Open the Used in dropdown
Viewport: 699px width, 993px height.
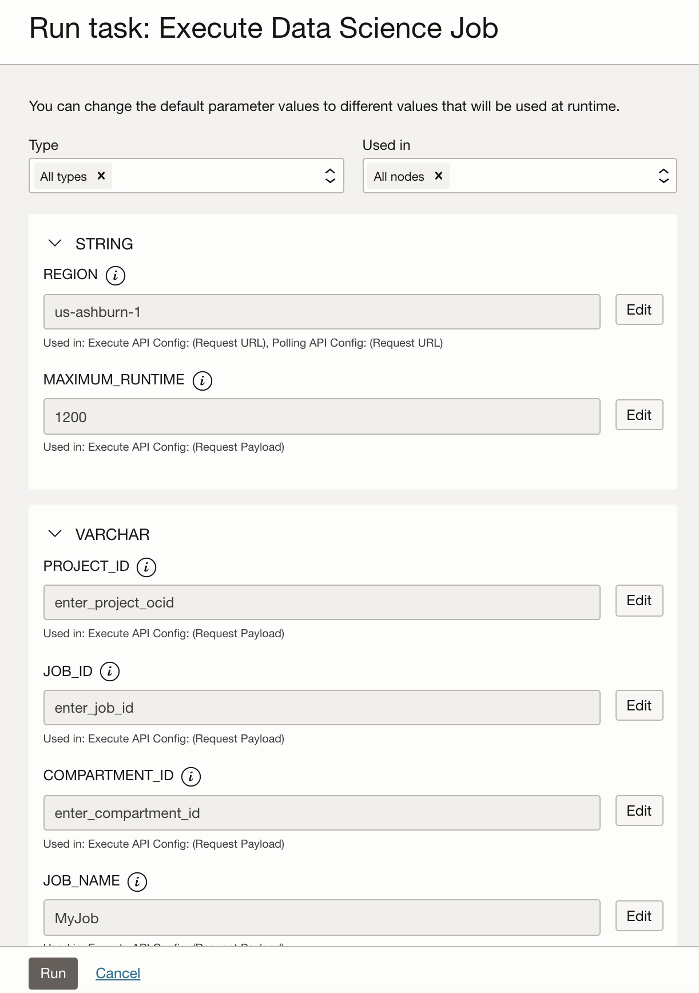(x=663, y=176)
